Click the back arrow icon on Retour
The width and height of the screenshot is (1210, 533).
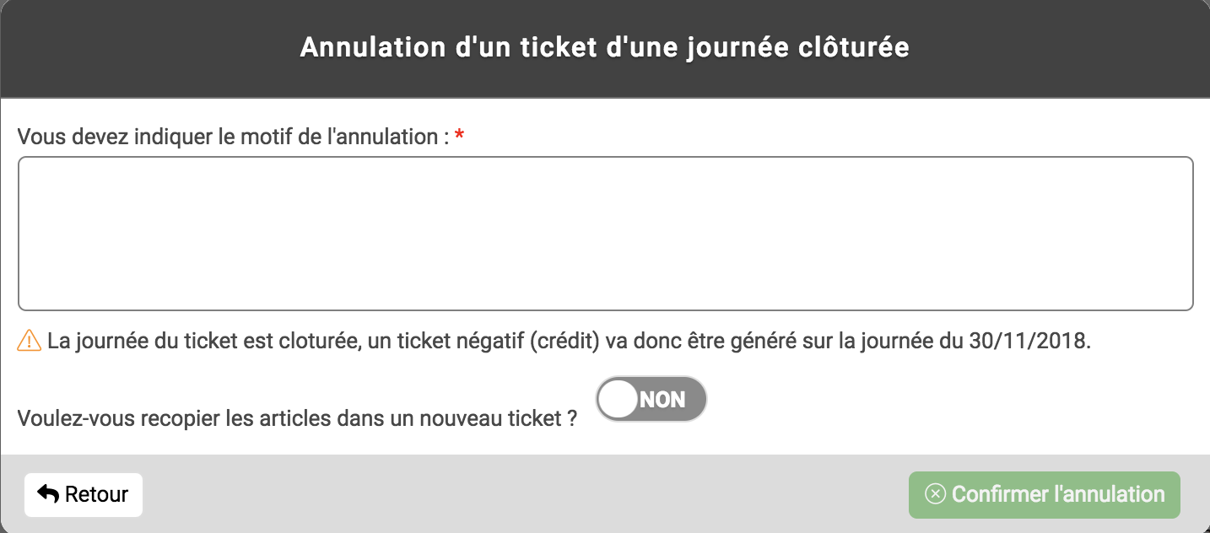(48, 494)
